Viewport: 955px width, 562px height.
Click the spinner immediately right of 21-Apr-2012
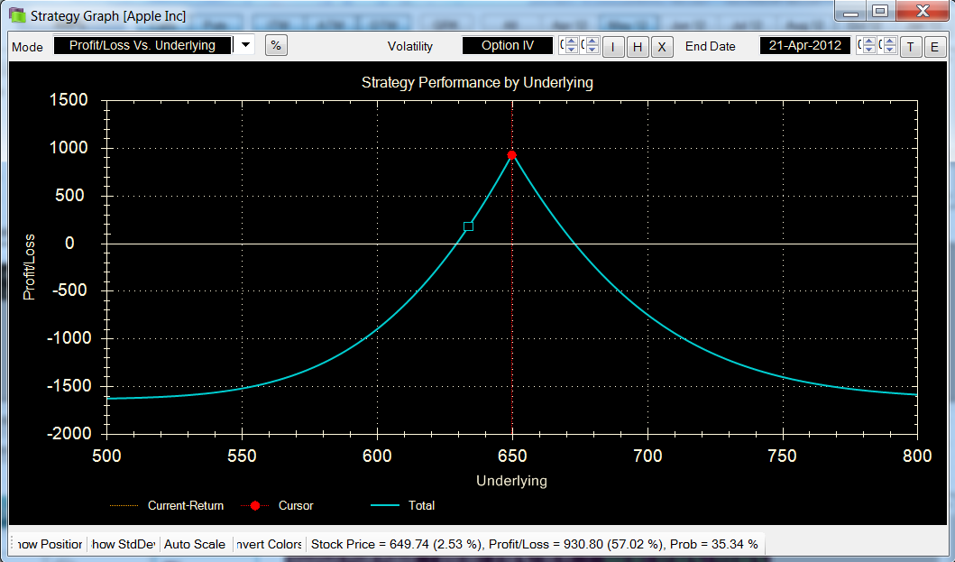pyautogui.click(x=866, y=45)
